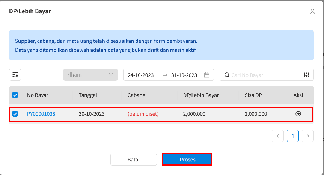
Task: Click the Sisa DP column header
Action: pos(253,95)
